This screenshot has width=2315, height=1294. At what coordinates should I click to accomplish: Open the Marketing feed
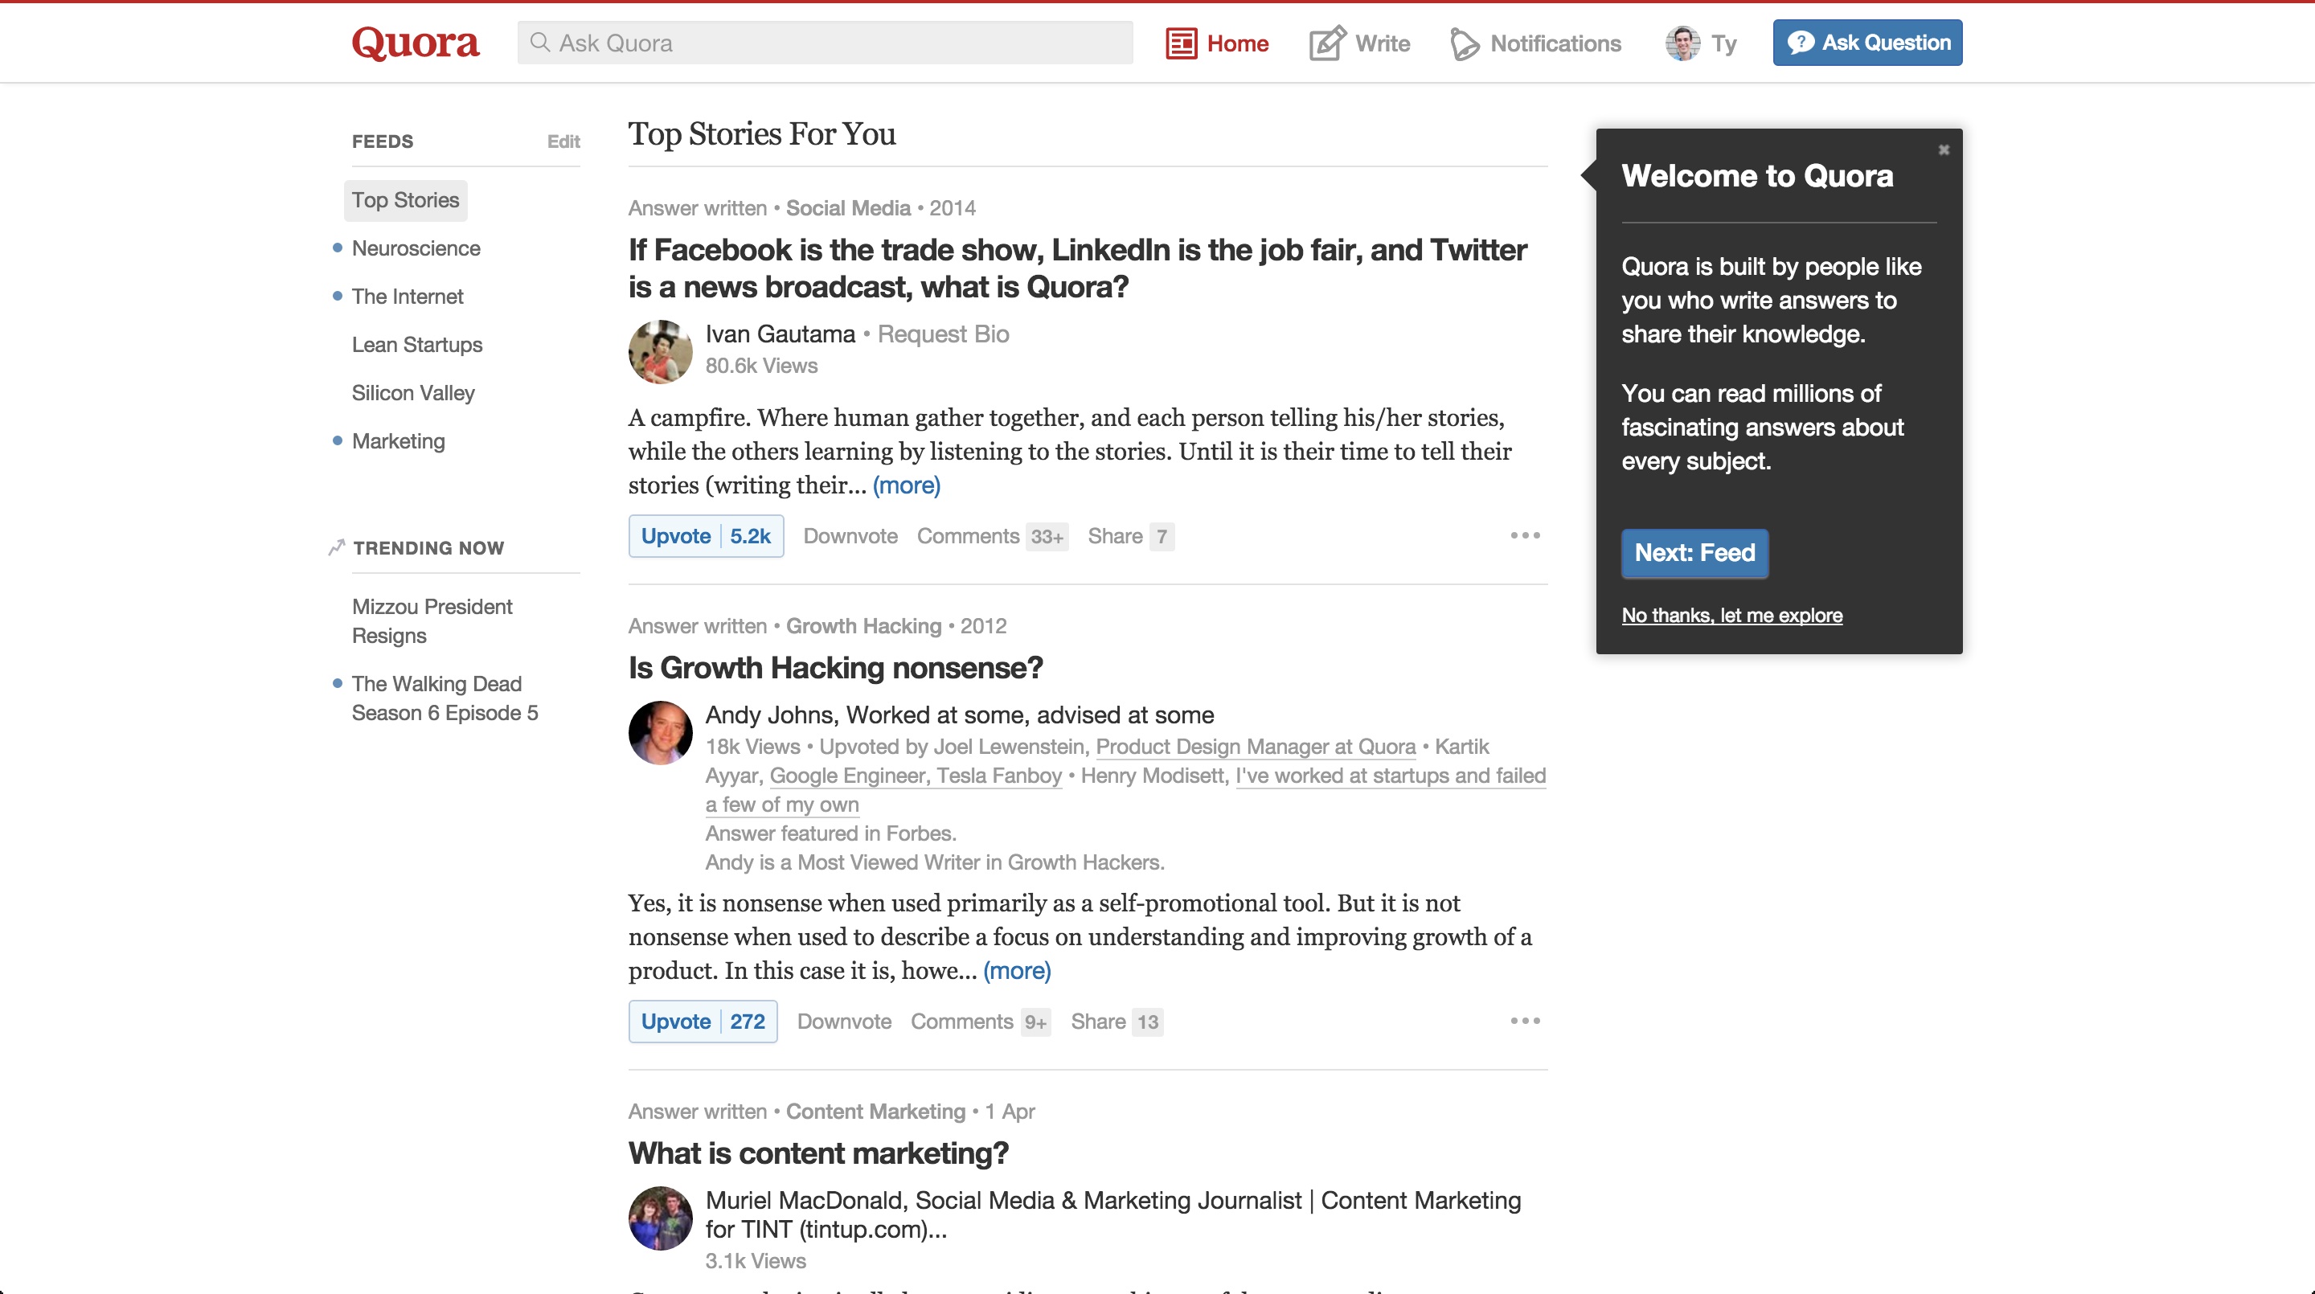tap(398, 441)
